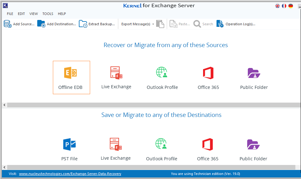Image resolution: width=301 pixels, height=179 pixels.
Task: Choose Outlook Profile destination icon
Action: [161, 144]
